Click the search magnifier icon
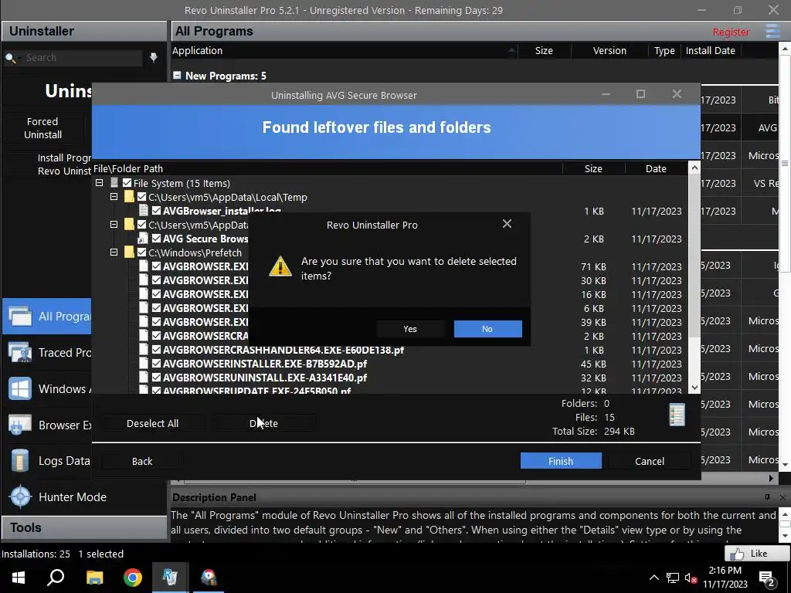Viewport: 791px width, 593px height. point(10,58)
